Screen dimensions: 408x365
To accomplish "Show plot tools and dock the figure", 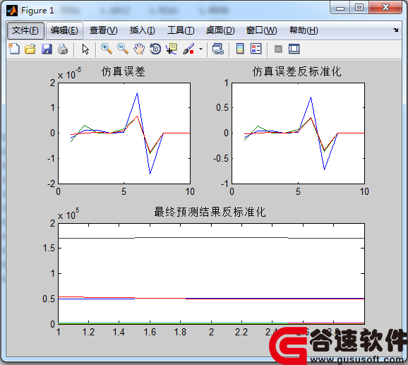I will [x=294, y=49].
